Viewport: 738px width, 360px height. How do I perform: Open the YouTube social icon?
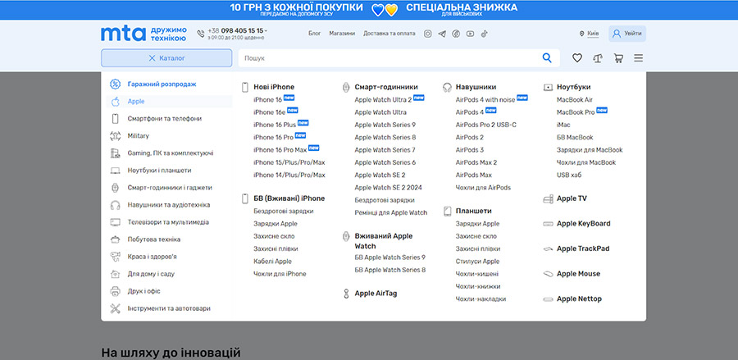pyautogui.click(x=470, y=34)
